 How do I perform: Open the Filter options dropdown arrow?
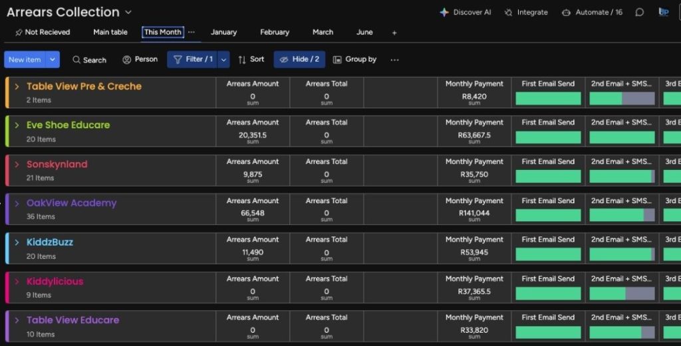point(223,60)
